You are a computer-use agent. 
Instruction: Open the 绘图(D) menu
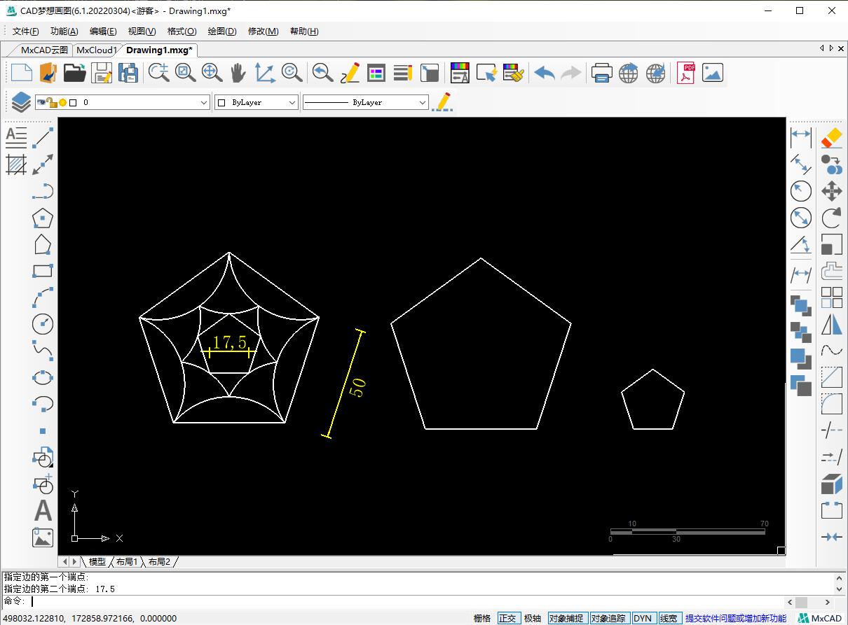[222, 31]
